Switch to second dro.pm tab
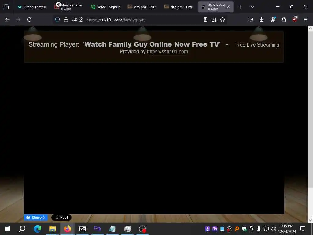The width and height of the screenshot is (313, 235). coord(179,7)
